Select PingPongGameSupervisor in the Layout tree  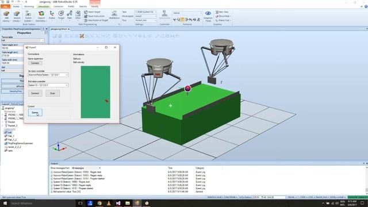19,143
